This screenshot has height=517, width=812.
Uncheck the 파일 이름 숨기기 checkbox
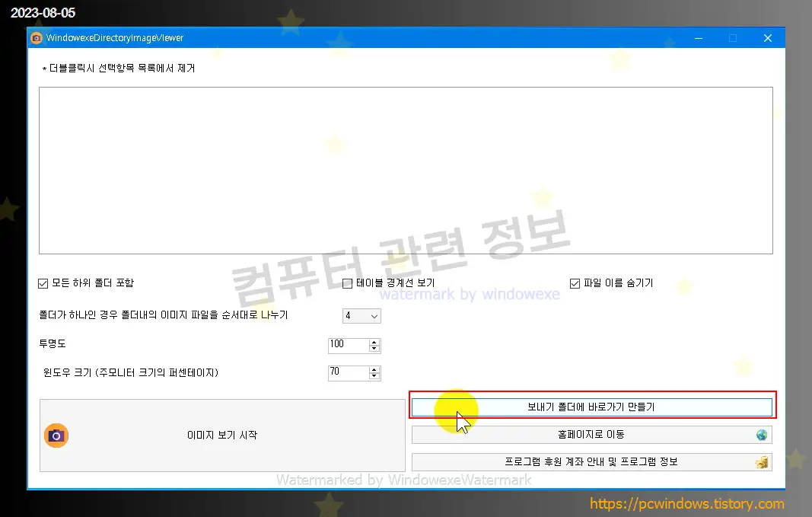pyautogui.click(x=575, y=283)
